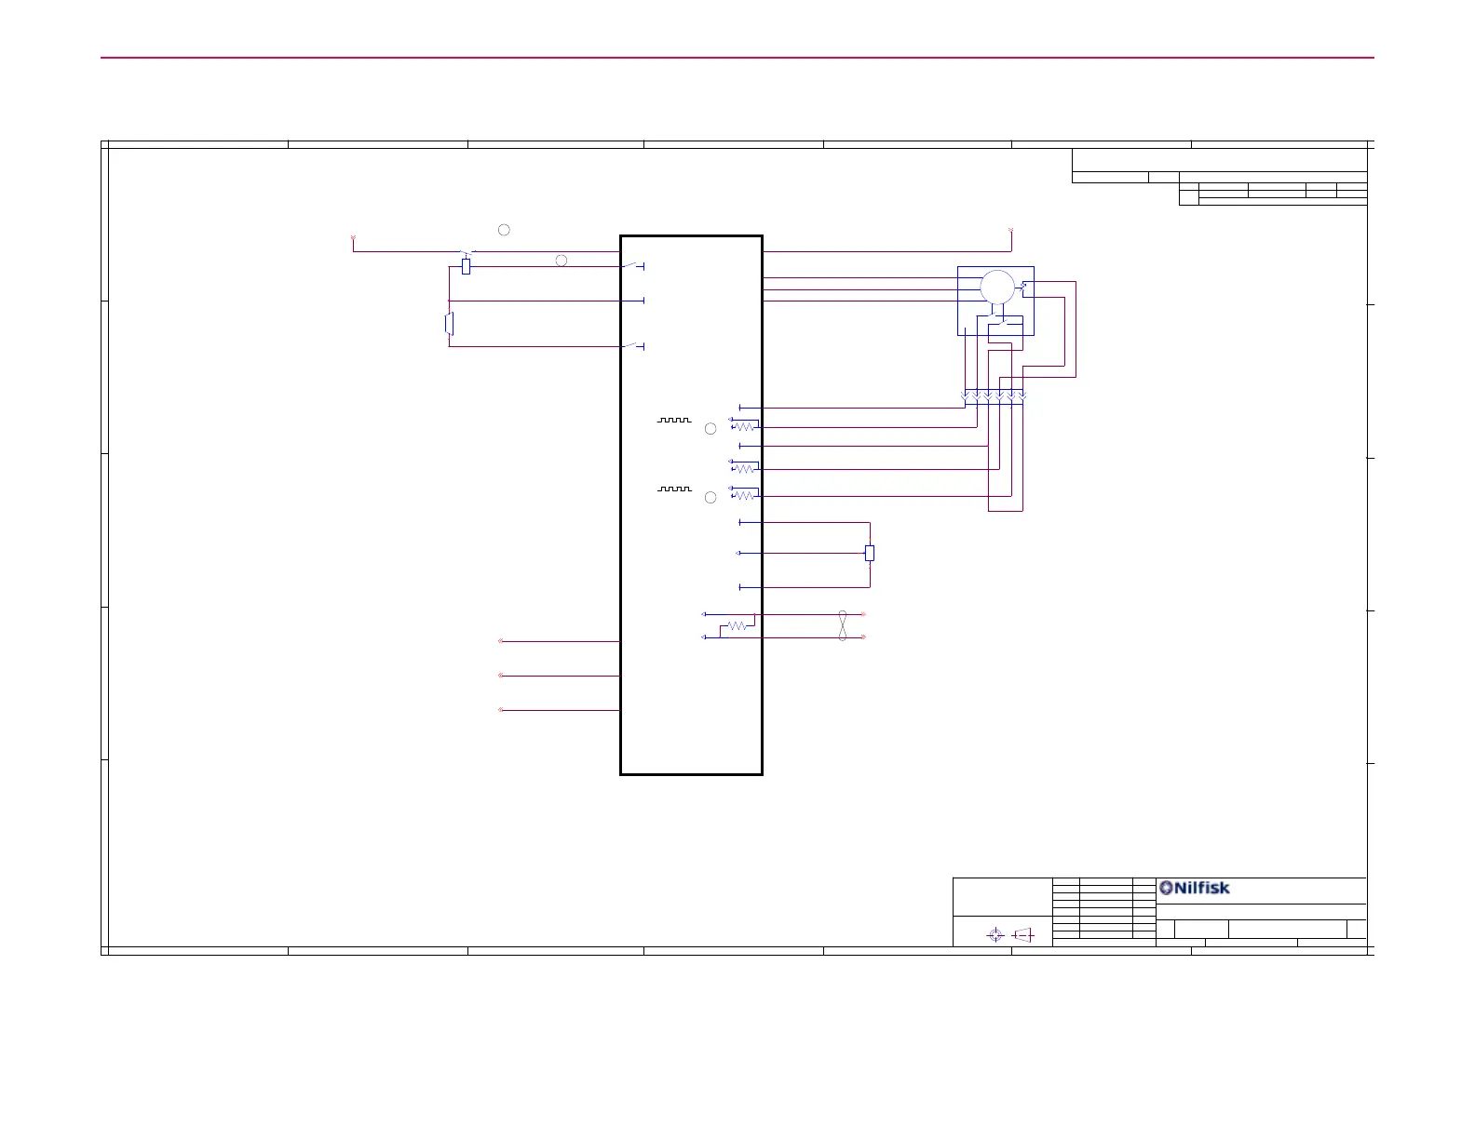This screenshot has width=1475, height=1139.
Task: Click the upper open switch contact inside the controller
Action: (x=633, y=265)
